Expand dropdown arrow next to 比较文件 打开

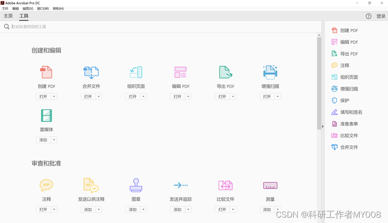pos(233,210)
